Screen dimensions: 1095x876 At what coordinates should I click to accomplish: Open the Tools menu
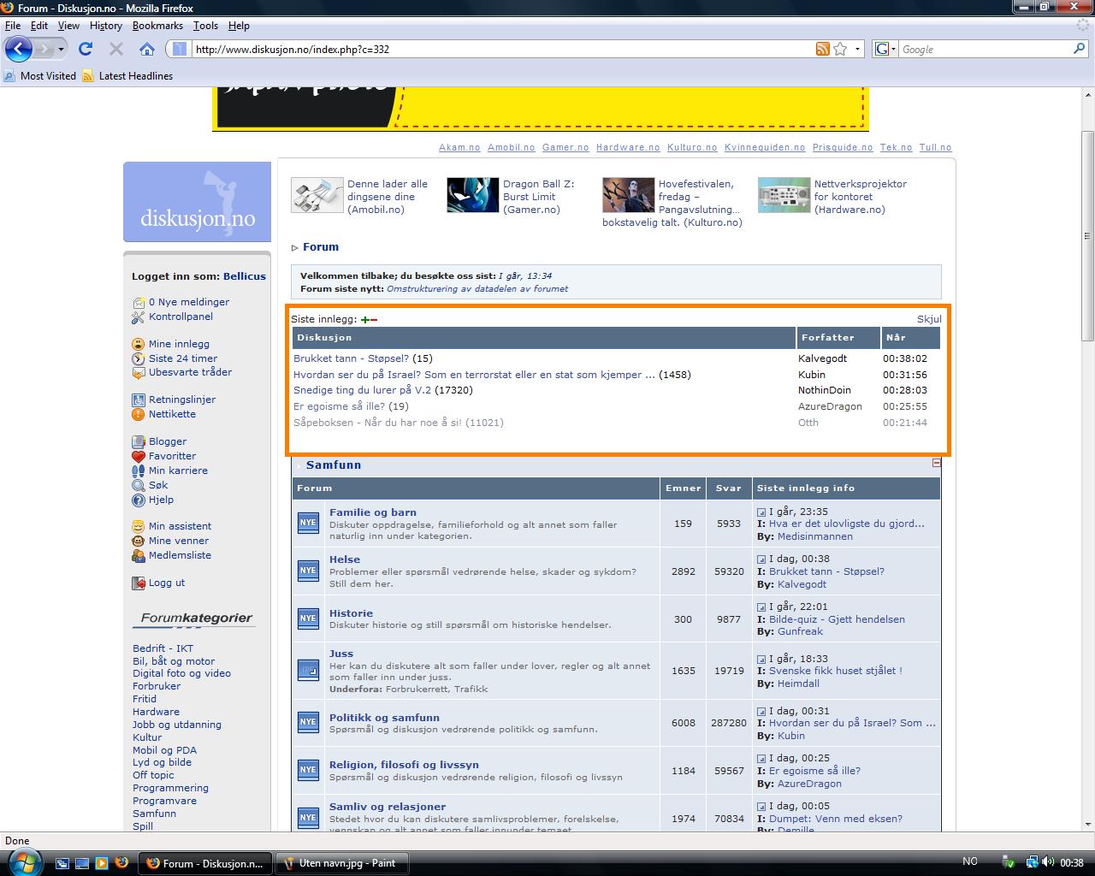coord(205,26)
